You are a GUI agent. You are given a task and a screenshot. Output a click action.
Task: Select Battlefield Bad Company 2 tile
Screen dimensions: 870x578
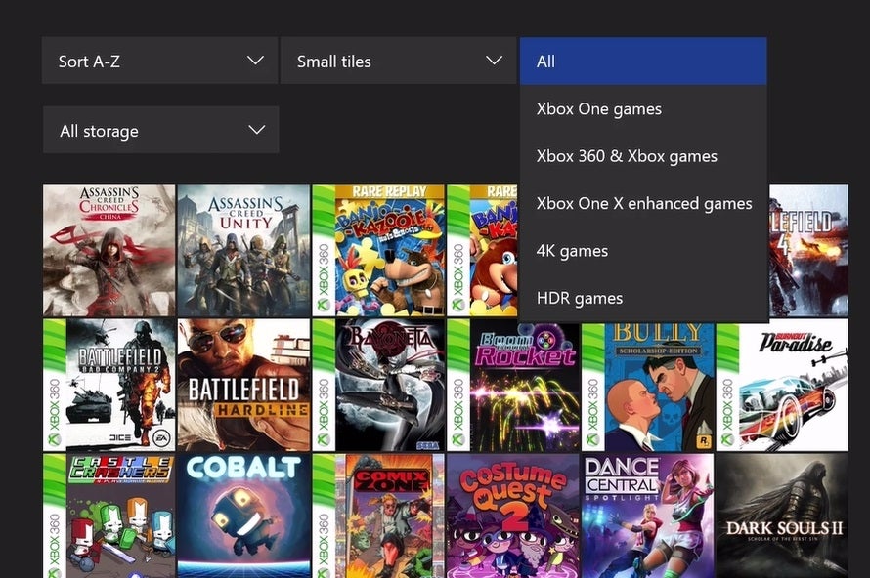pos(109,385)
